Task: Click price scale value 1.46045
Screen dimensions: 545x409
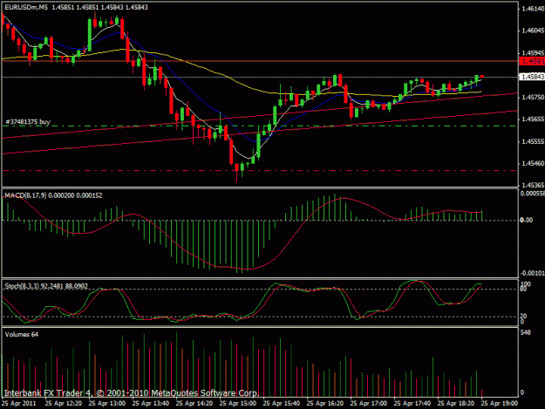Action: pyautogui.click(x=533, y=31)
